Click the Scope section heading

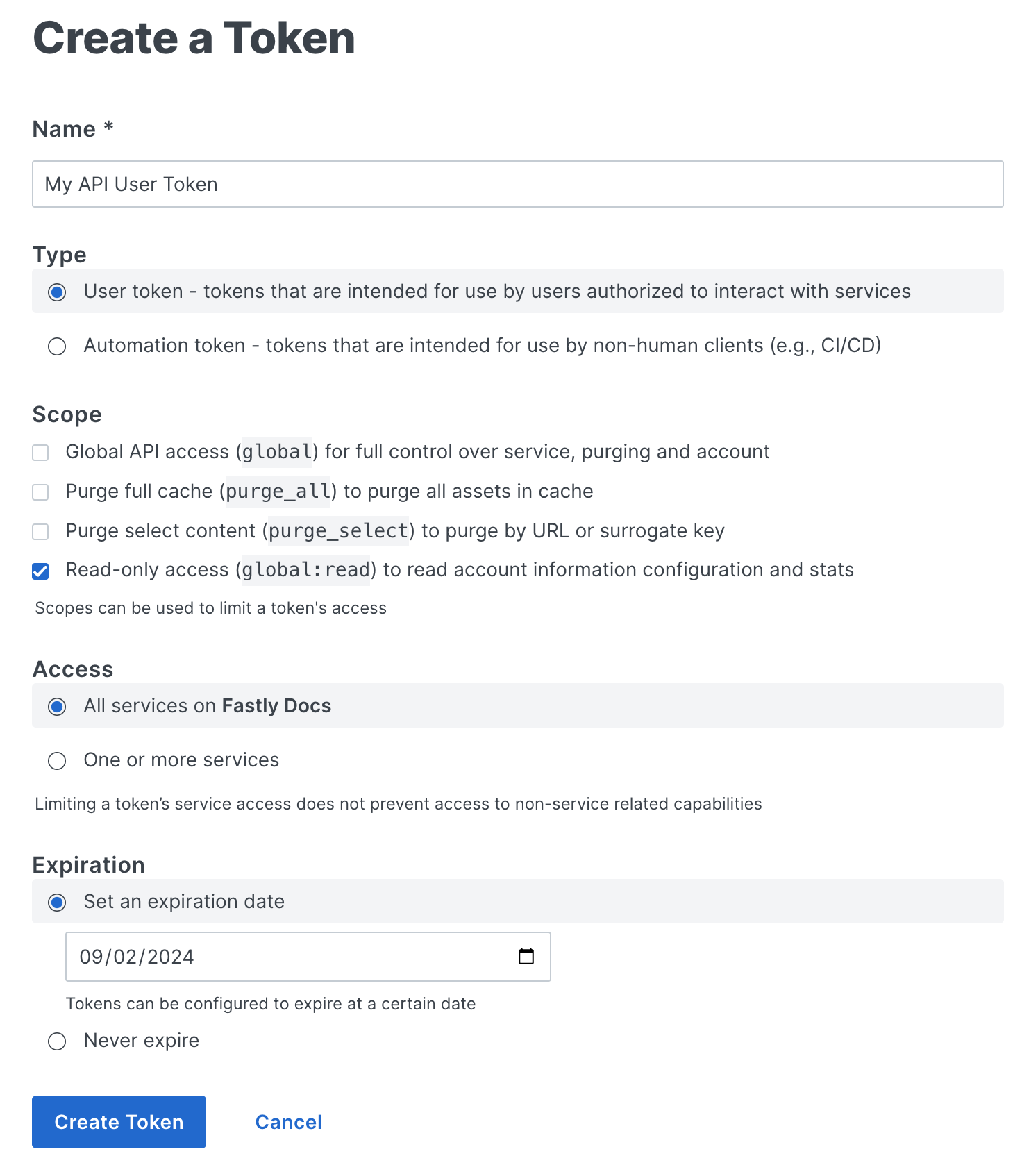point(67,414)
